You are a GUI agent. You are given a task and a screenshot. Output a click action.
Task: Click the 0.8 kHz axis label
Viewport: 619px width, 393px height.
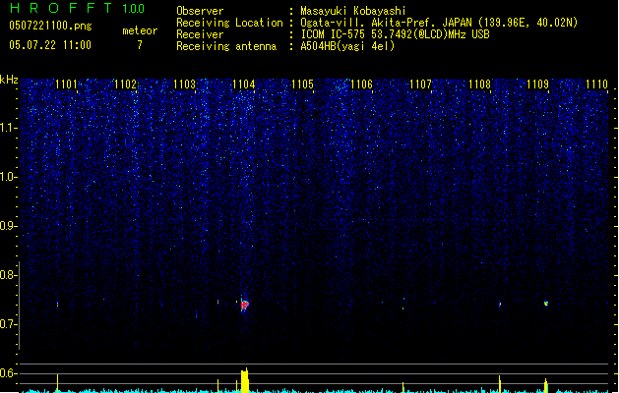coord(8,275)
